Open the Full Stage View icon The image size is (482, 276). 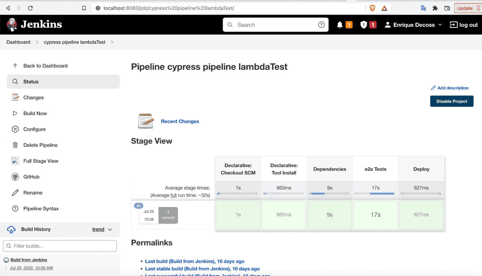click(x=15, y=161)
